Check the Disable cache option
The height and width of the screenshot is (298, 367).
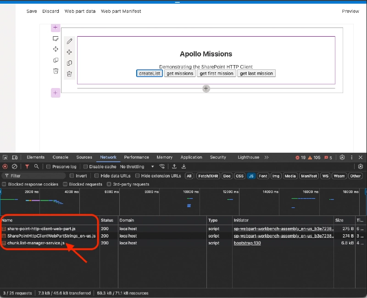[85, 166]
